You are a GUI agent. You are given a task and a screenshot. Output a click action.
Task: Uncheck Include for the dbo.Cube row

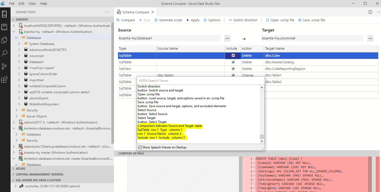(x=233, y=55)
